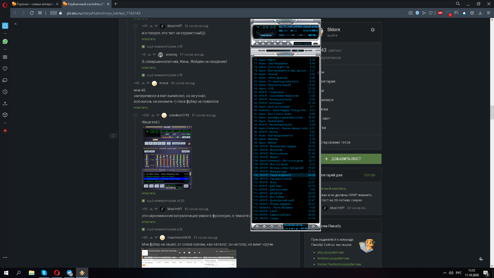Stop playback in Winamp
The height and width of the screenshot is (278, 494).
point(275,44)
